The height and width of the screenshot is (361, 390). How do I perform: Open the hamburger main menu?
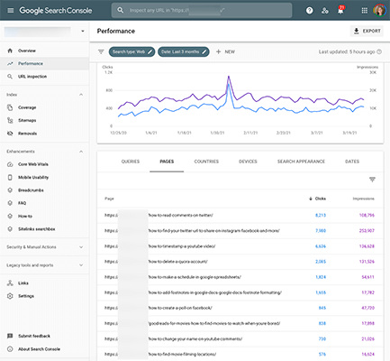click(x=11, y=11)
